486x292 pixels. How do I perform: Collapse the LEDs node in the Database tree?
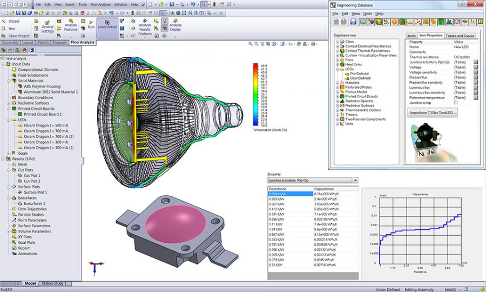coord(337,69)
